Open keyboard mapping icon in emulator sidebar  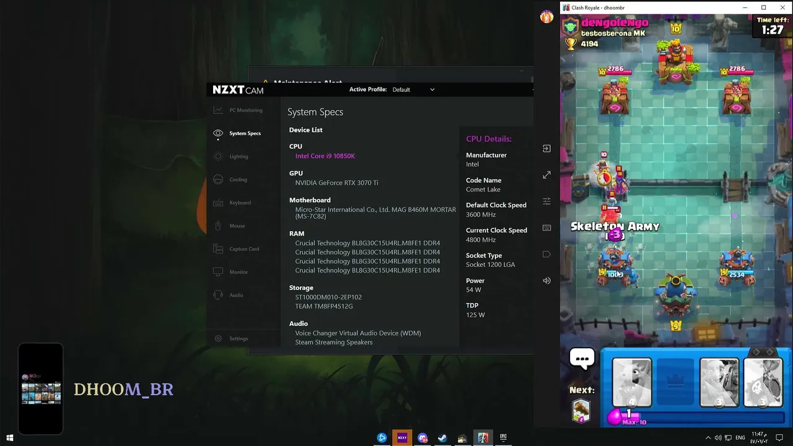[x=546, y=228]
